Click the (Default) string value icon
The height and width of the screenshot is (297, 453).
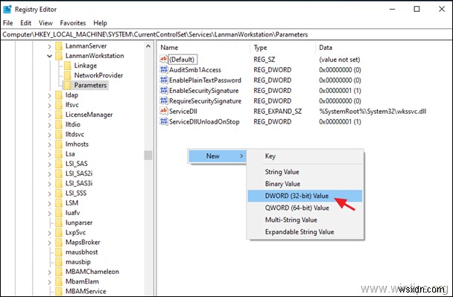click(x=163, y=60)
